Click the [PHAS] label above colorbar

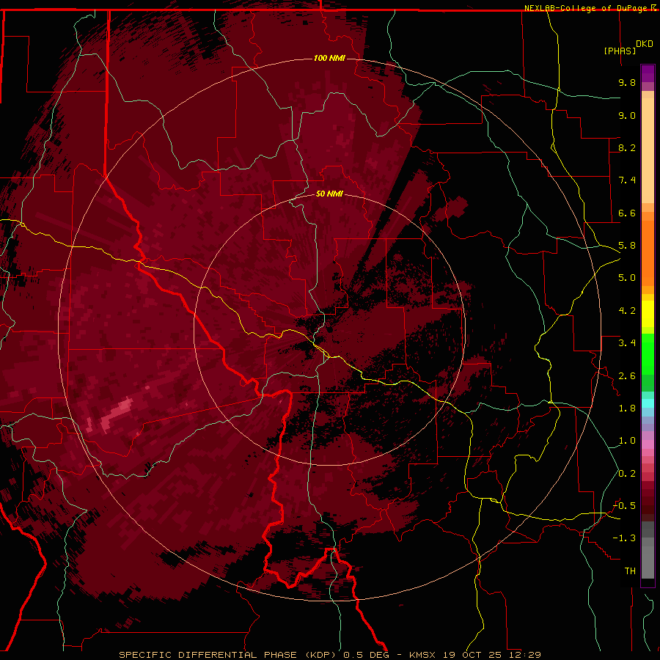[620, 51]
